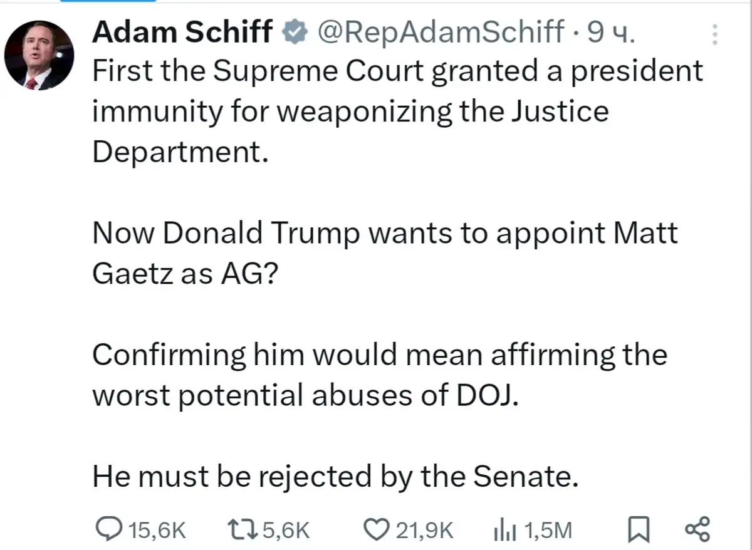Click the share icon

[x=697, y=530]
